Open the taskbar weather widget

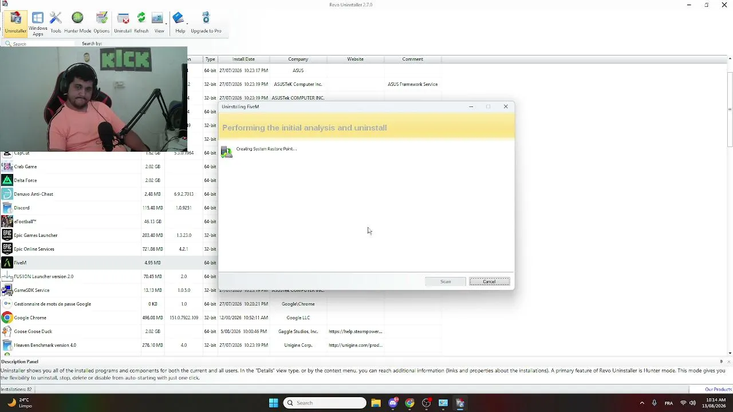(x=19, y=403)
